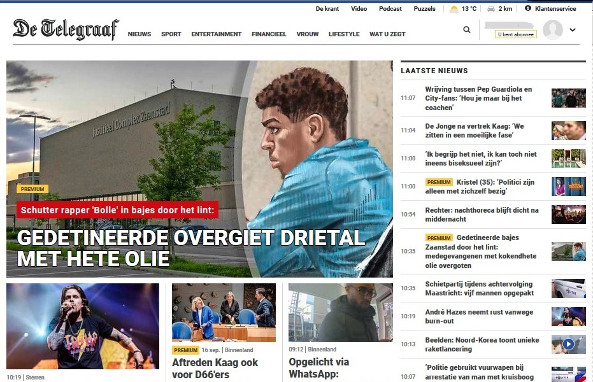Click the 11:07 timestamp
The image size is (593, 382).
click(x=408, y=98)
